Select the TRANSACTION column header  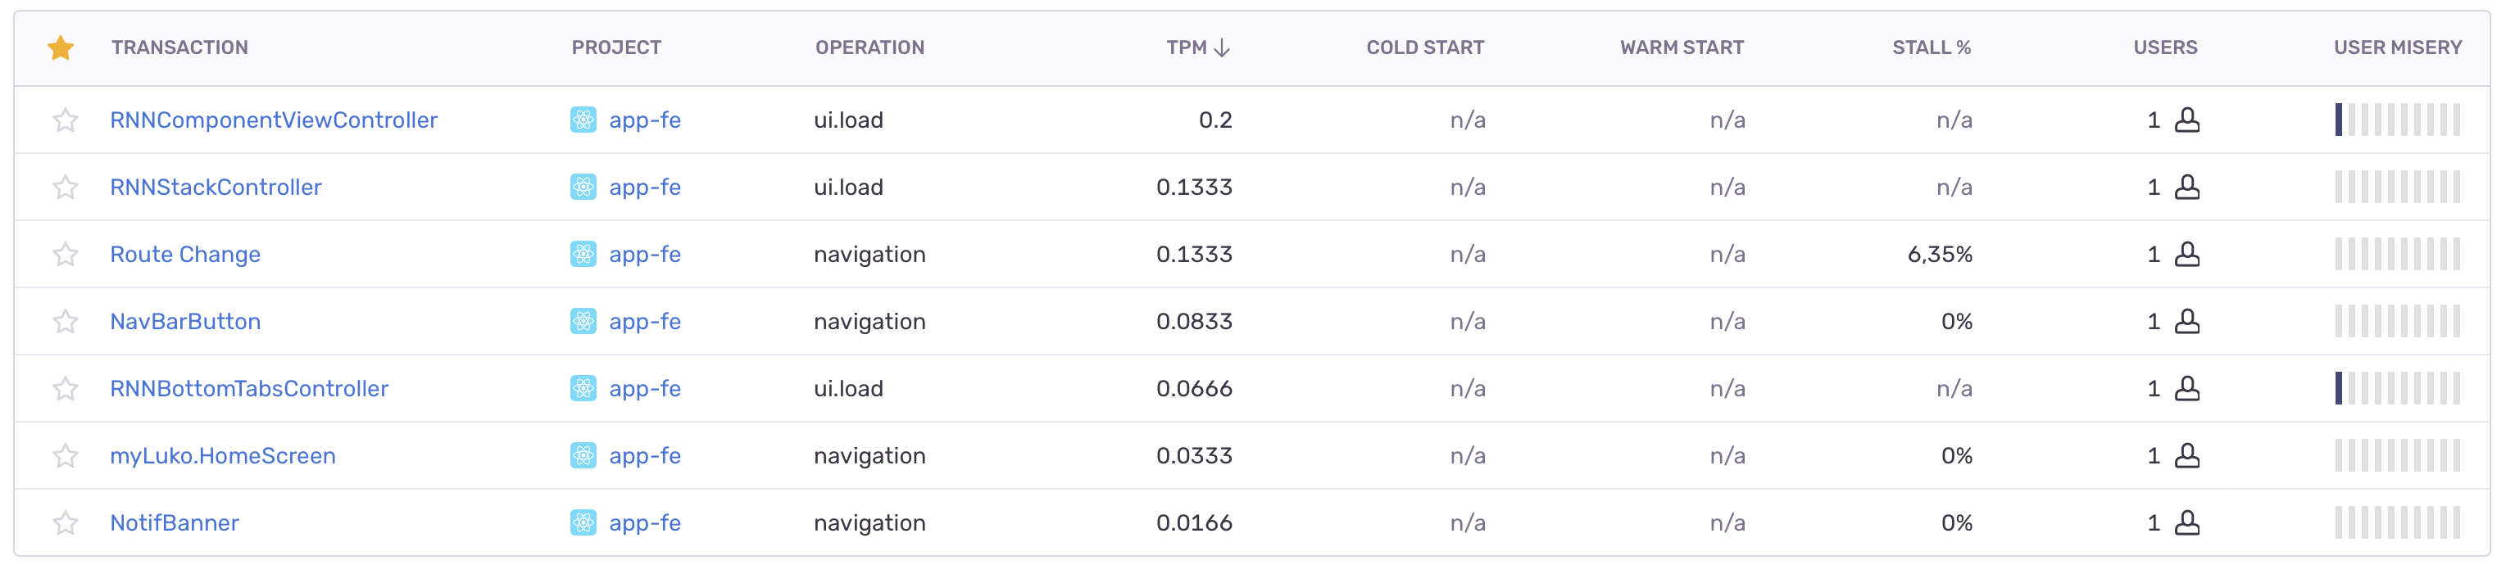coord(180,46)
